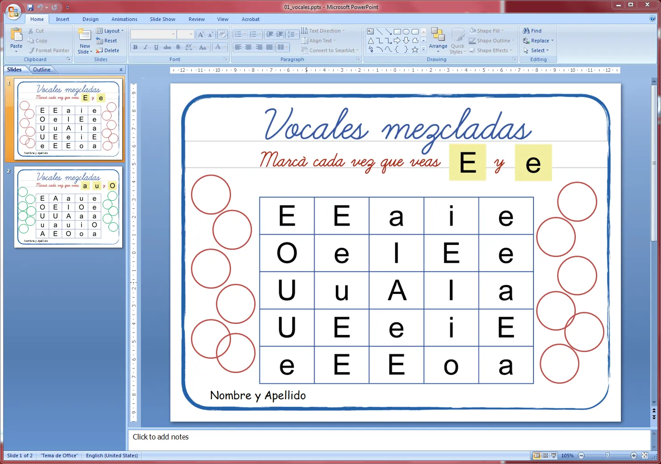
Task: Select the Oval shape
Action: [406, 32]
